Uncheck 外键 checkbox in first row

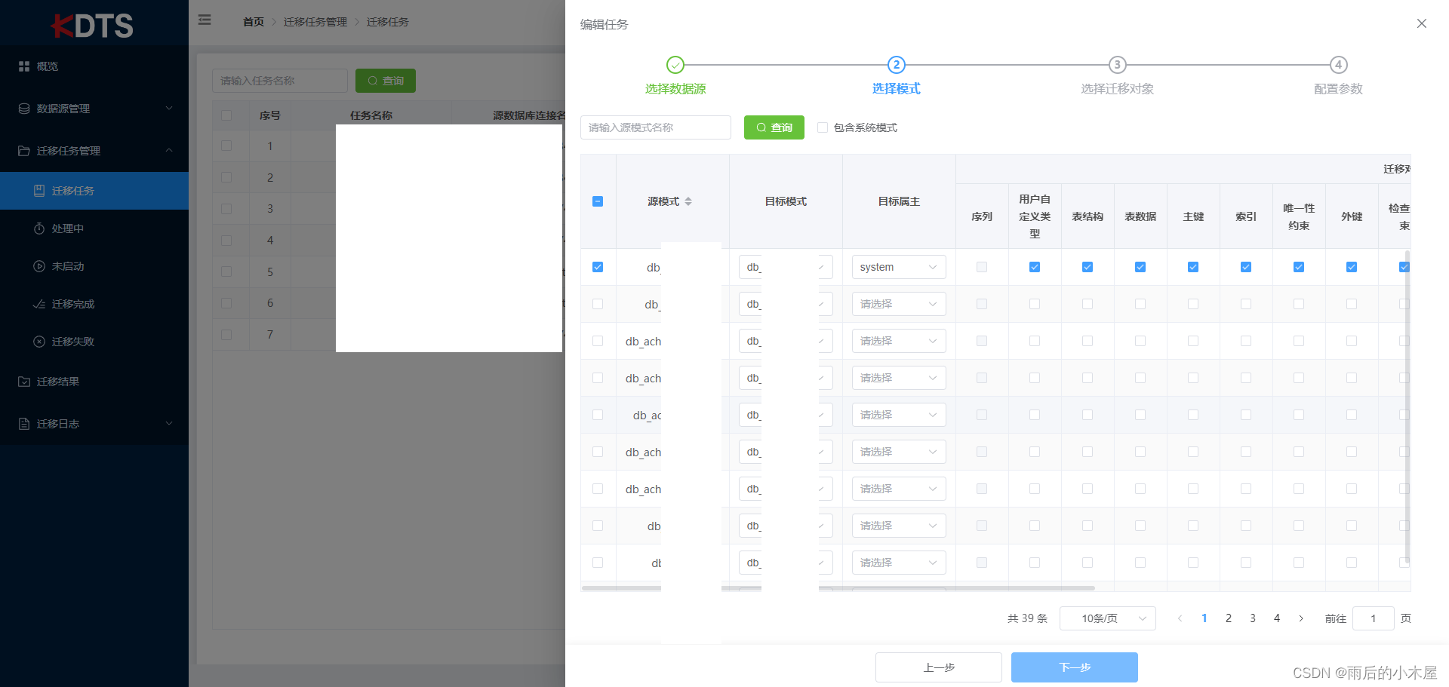pos(1352,267)
